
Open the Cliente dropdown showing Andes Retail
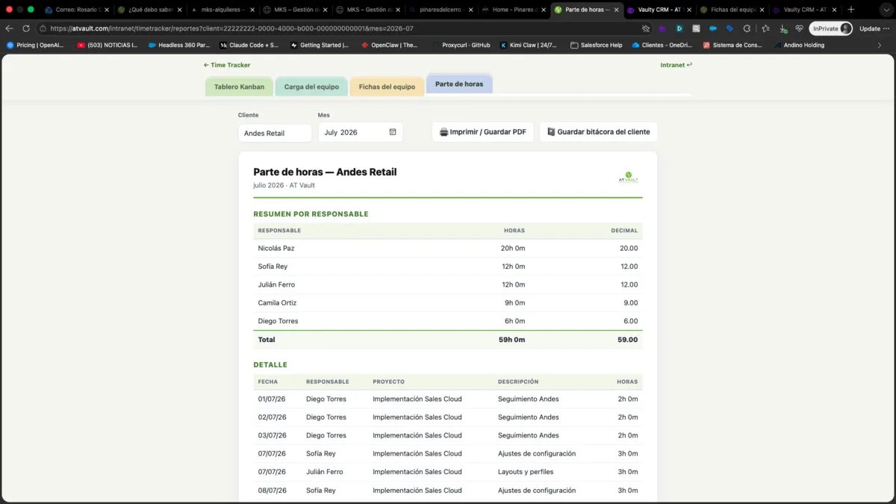(x=275, y=133)
